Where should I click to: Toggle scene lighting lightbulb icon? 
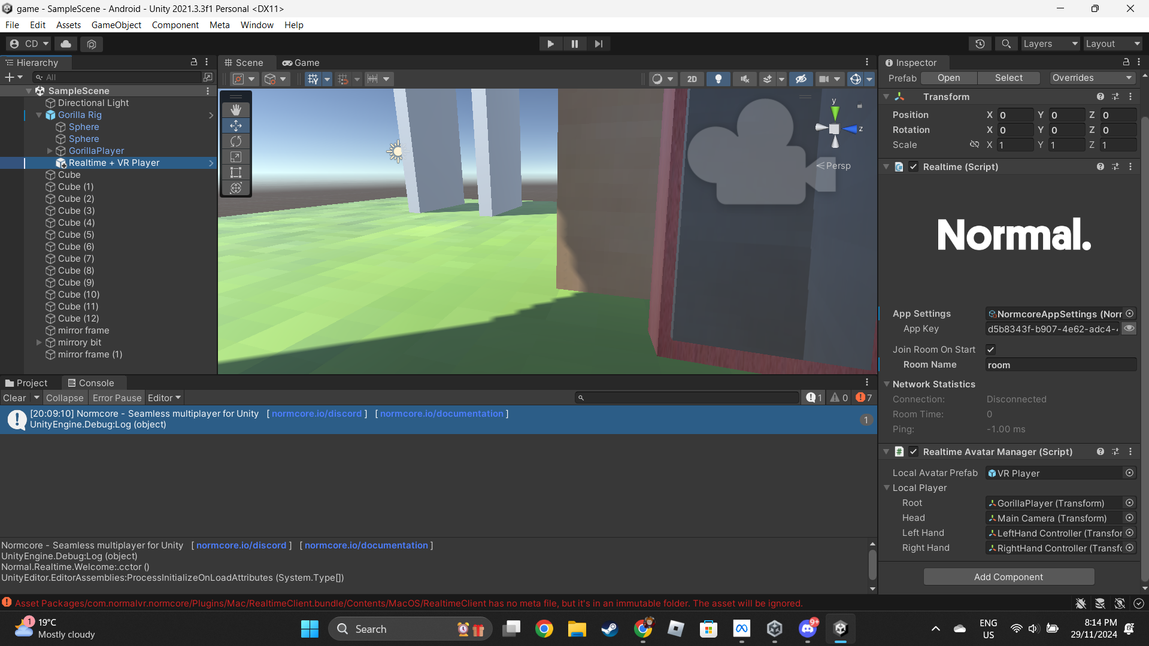pos(718,79)
